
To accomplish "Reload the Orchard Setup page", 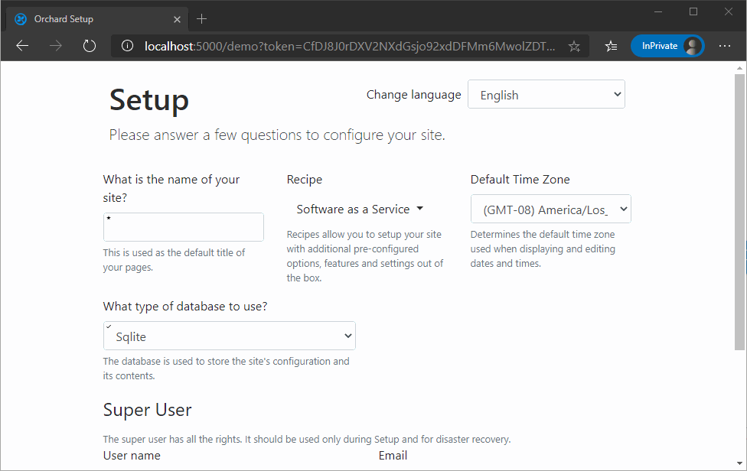I will (x=89, y=46).
